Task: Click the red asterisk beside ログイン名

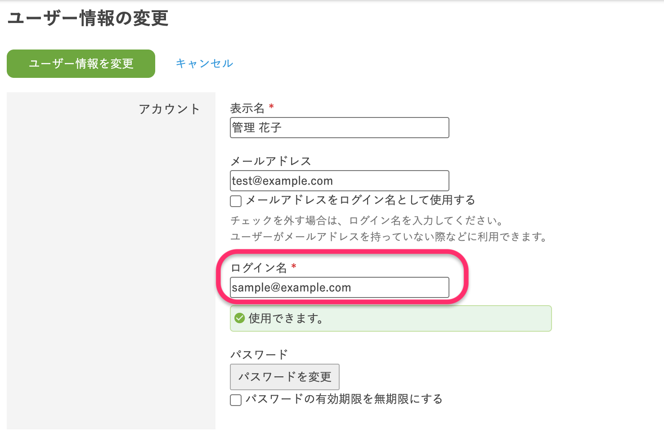Action: tap(294, 267)
